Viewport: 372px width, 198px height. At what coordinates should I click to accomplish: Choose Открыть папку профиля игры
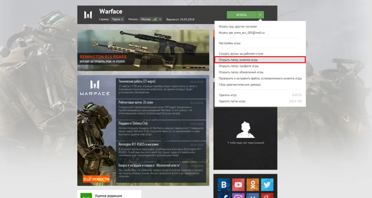(239, 66)
